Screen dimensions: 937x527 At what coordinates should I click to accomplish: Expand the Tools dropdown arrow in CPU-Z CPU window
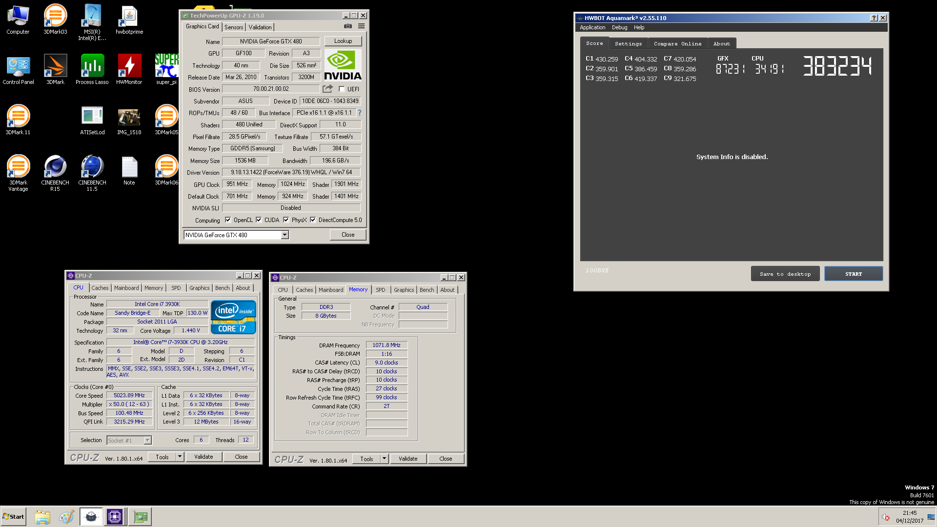coord(180,457)
